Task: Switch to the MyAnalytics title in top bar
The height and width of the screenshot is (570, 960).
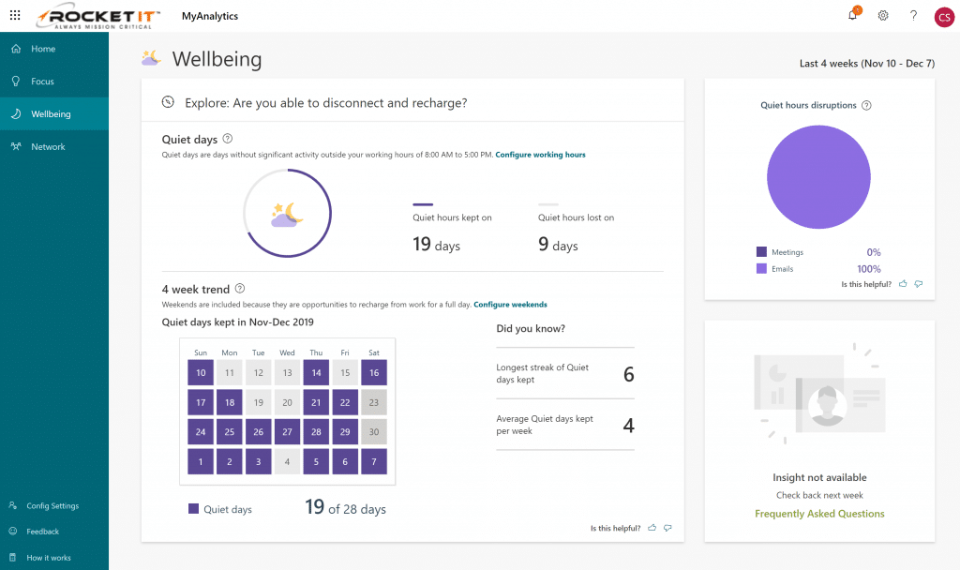Action: (x=210, y=16)
